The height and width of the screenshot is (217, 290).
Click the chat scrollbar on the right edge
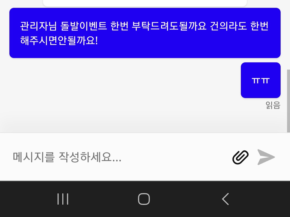[288, 101]
